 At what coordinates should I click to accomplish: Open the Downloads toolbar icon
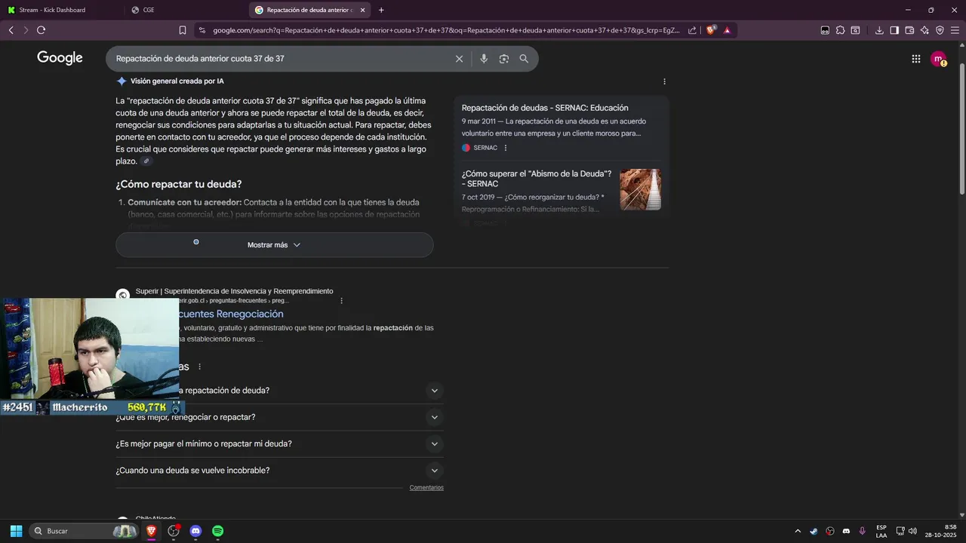879,30
